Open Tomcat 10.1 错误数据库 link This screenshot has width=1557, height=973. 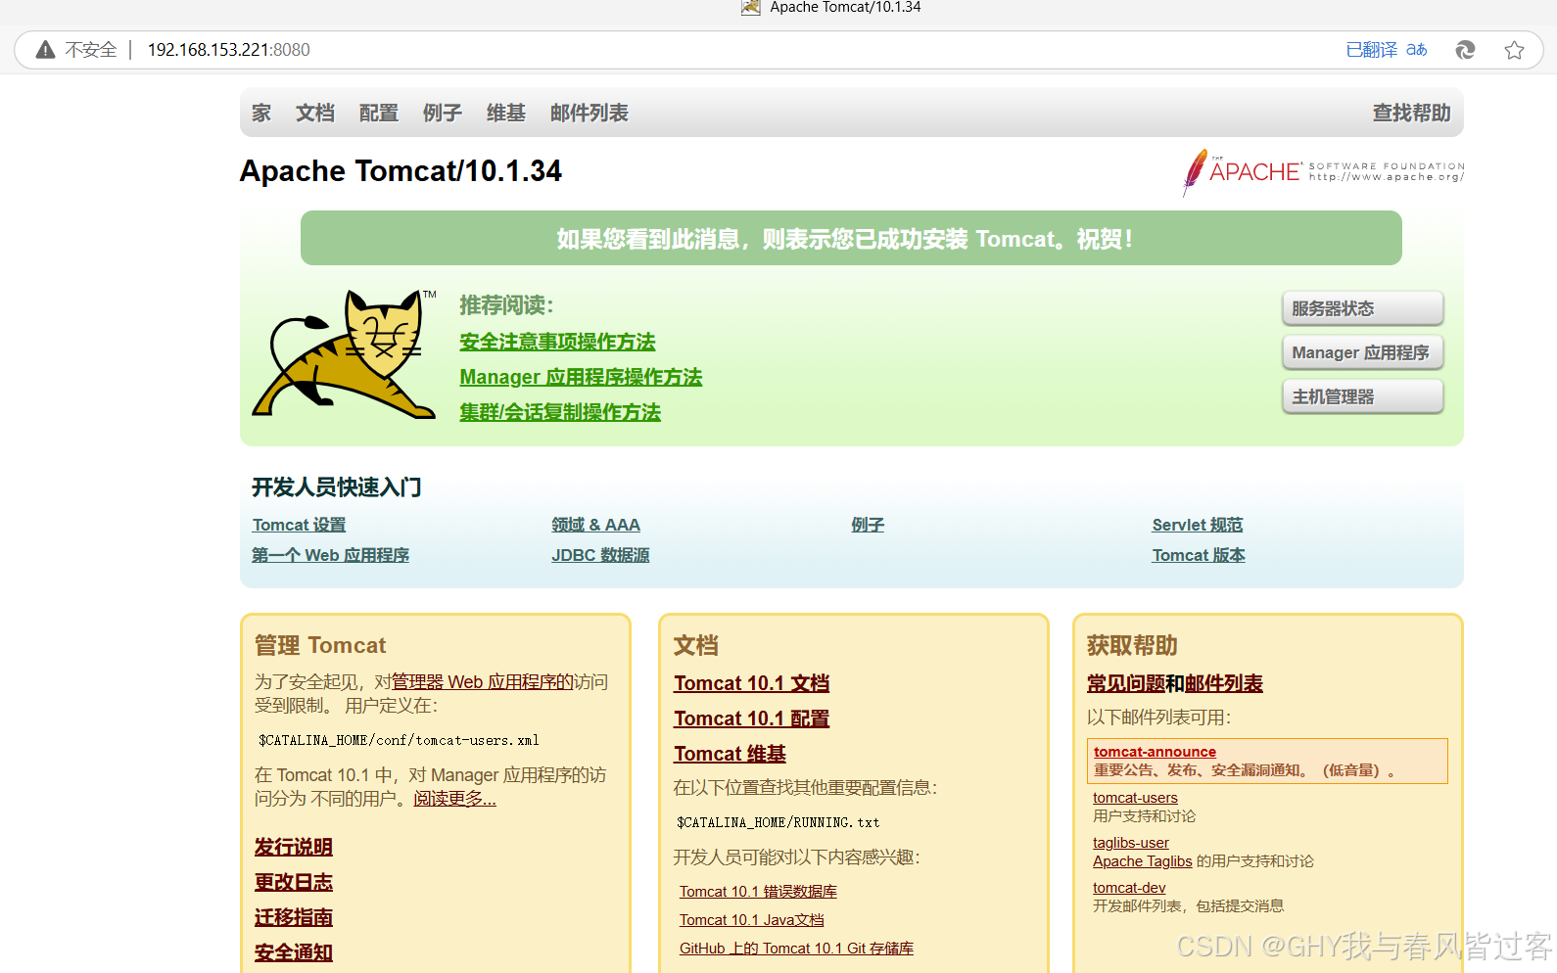coord(758,892)
